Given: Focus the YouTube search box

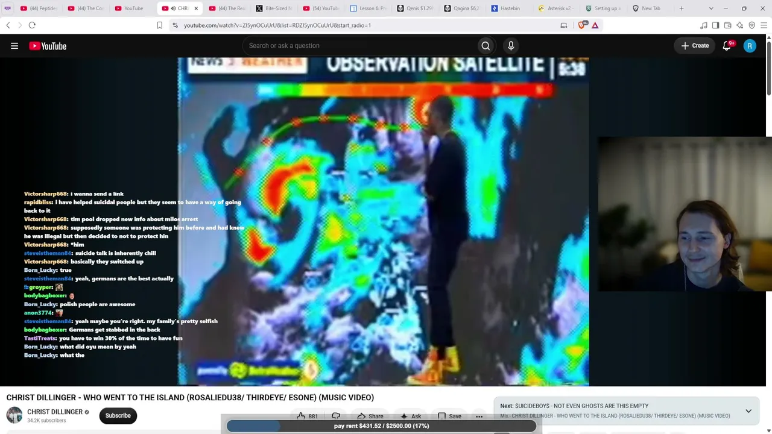Looking at the screenshot, I should tap(359, 46).
